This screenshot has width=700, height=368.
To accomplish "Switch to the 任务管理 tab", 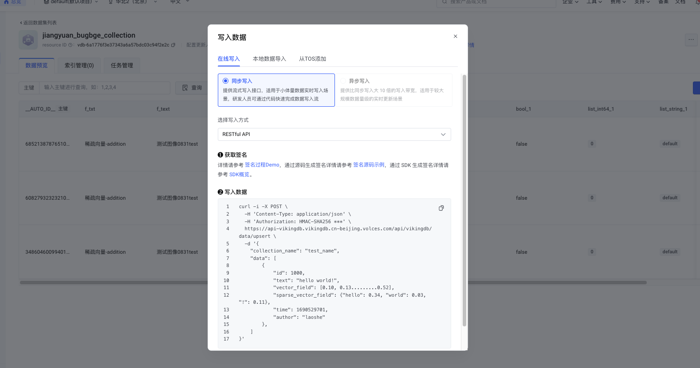I will (x=122, y=66).
